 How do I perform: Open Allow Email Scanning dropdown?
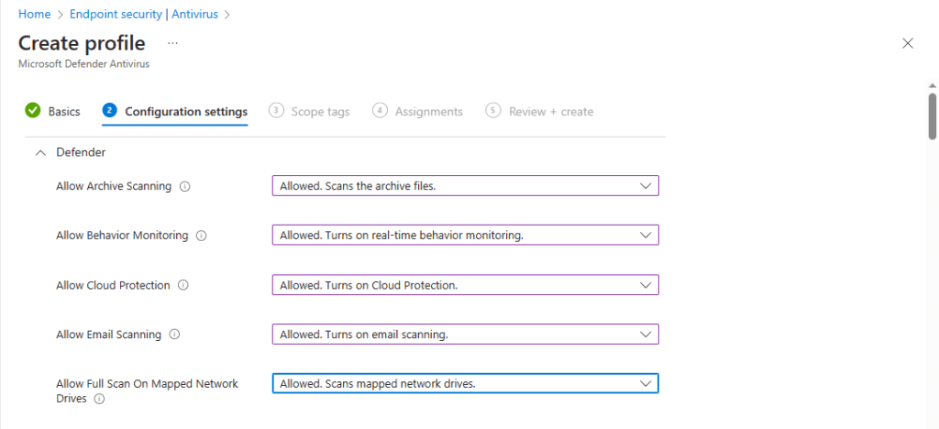[x=465, y=335]
